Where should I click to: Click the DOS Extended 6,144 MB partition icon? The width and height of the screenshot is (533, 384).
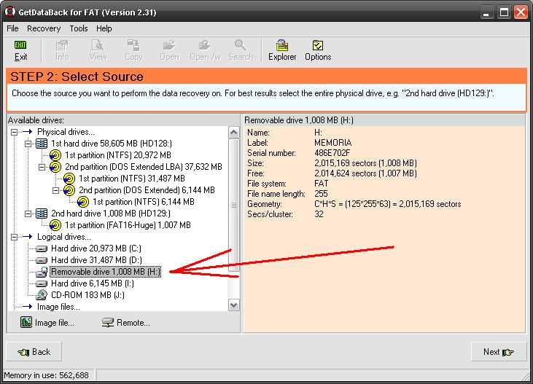click(x=69, y=190)
